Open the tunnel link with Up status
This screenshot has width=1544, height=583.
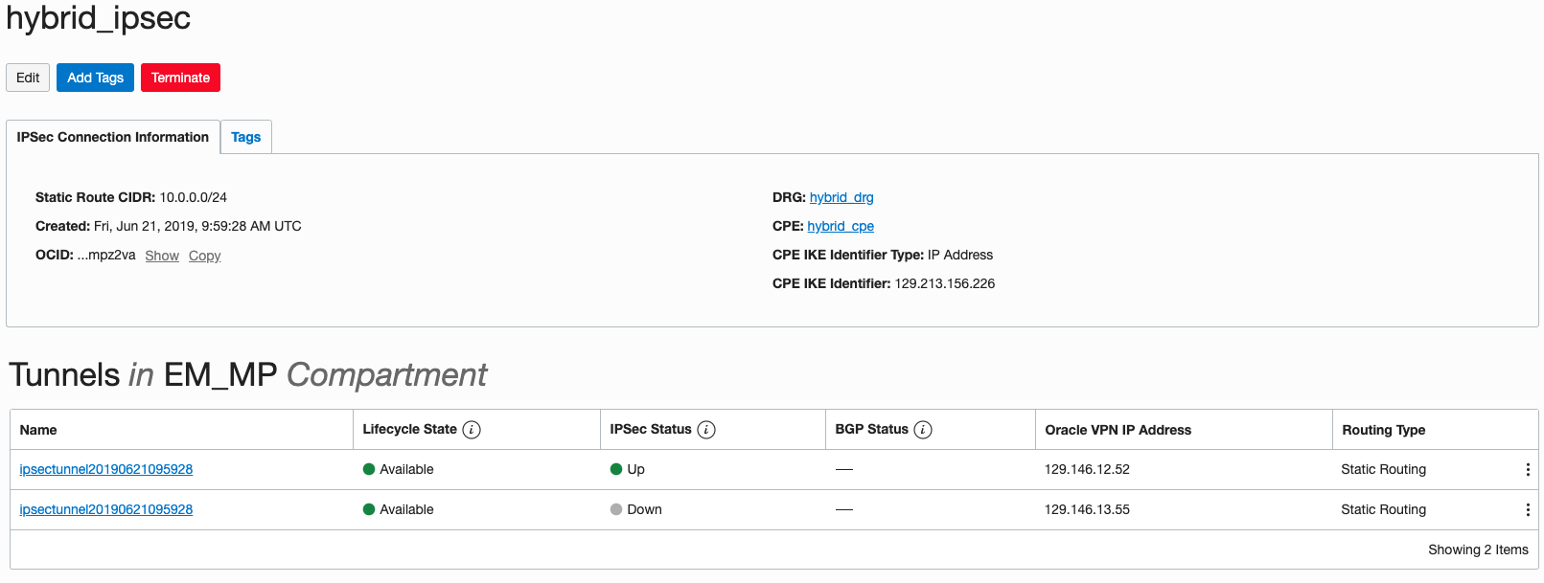(106, 469)
